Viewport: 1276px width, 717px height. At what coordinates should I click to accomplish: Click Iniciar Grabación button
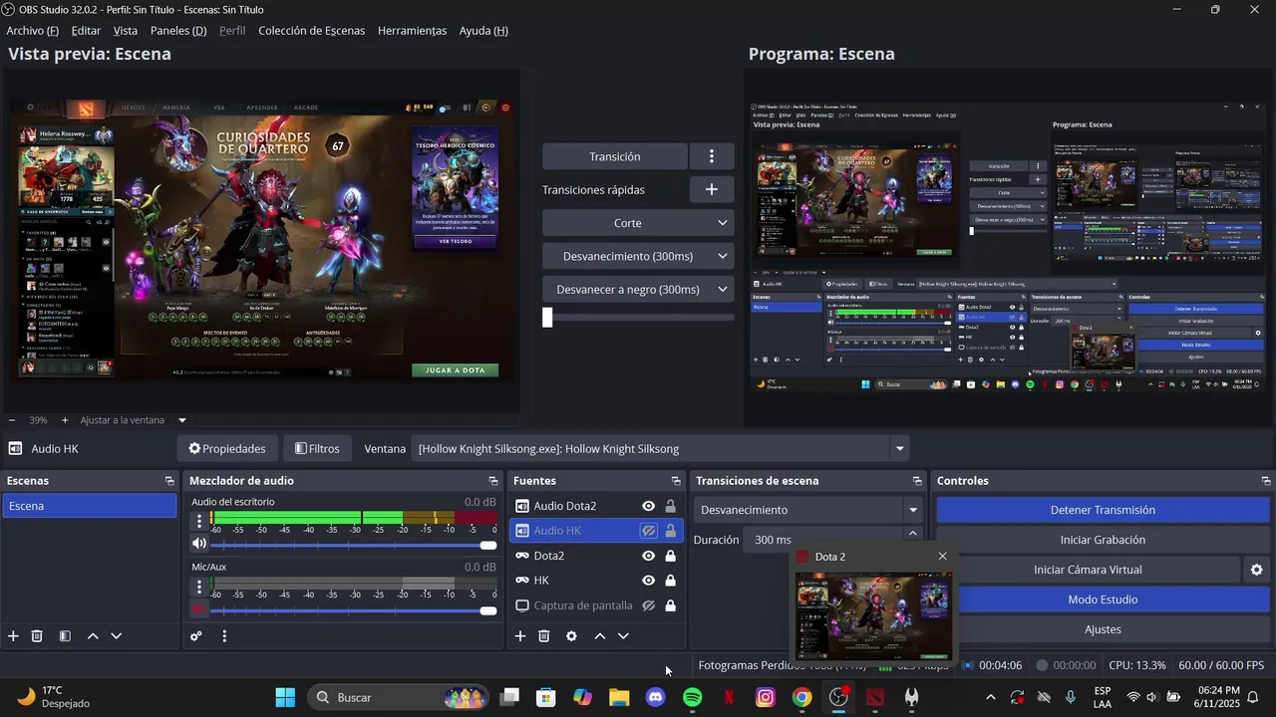[x=1103, y=540]
